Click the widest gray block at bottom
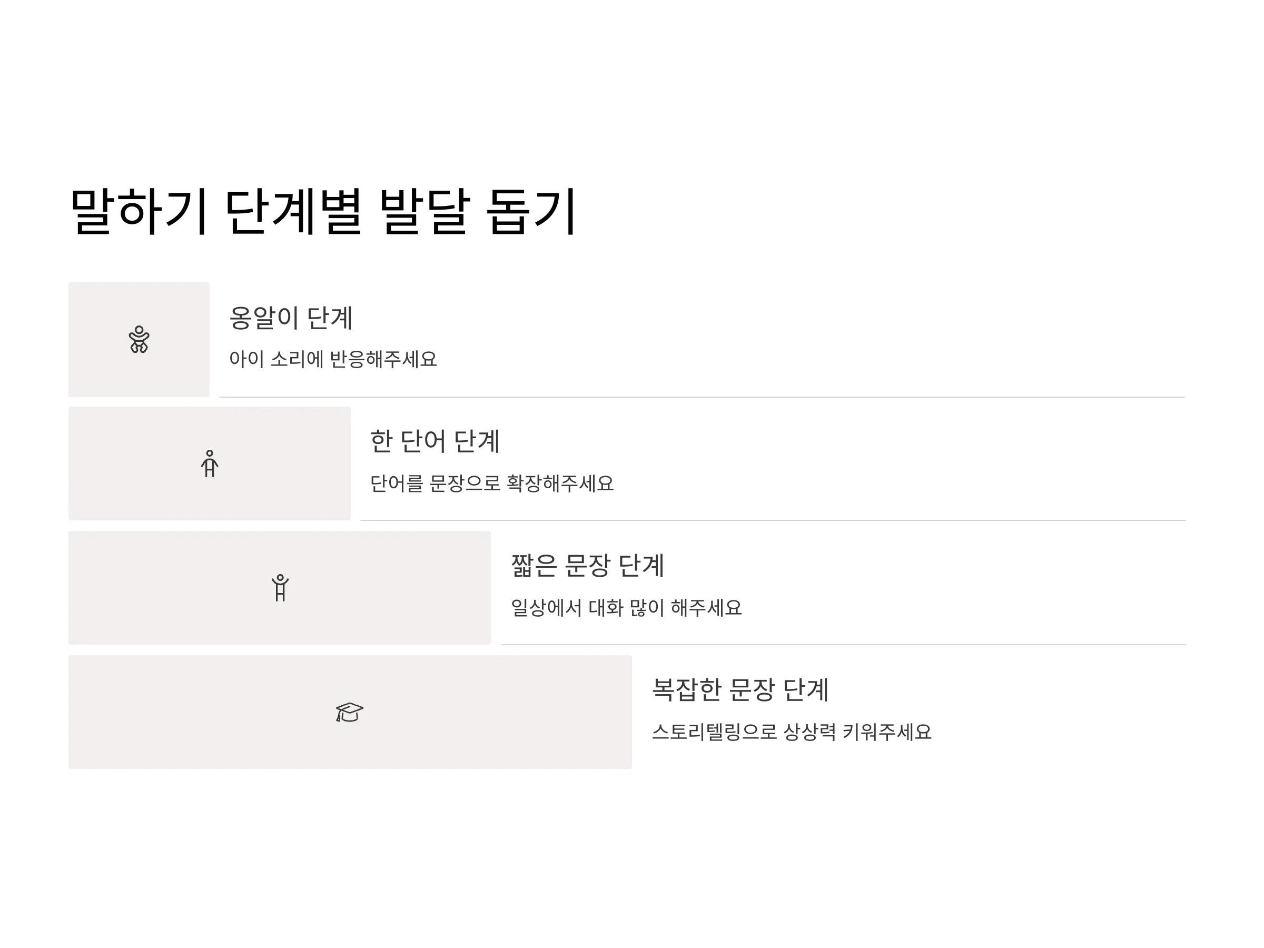 [x=350, y=712]
